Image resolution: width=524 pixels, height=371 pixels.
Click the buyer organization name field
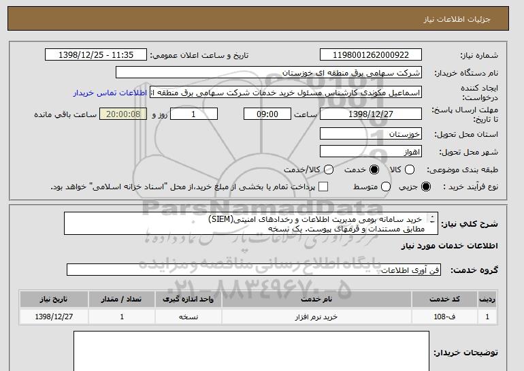tap(269, 72)
